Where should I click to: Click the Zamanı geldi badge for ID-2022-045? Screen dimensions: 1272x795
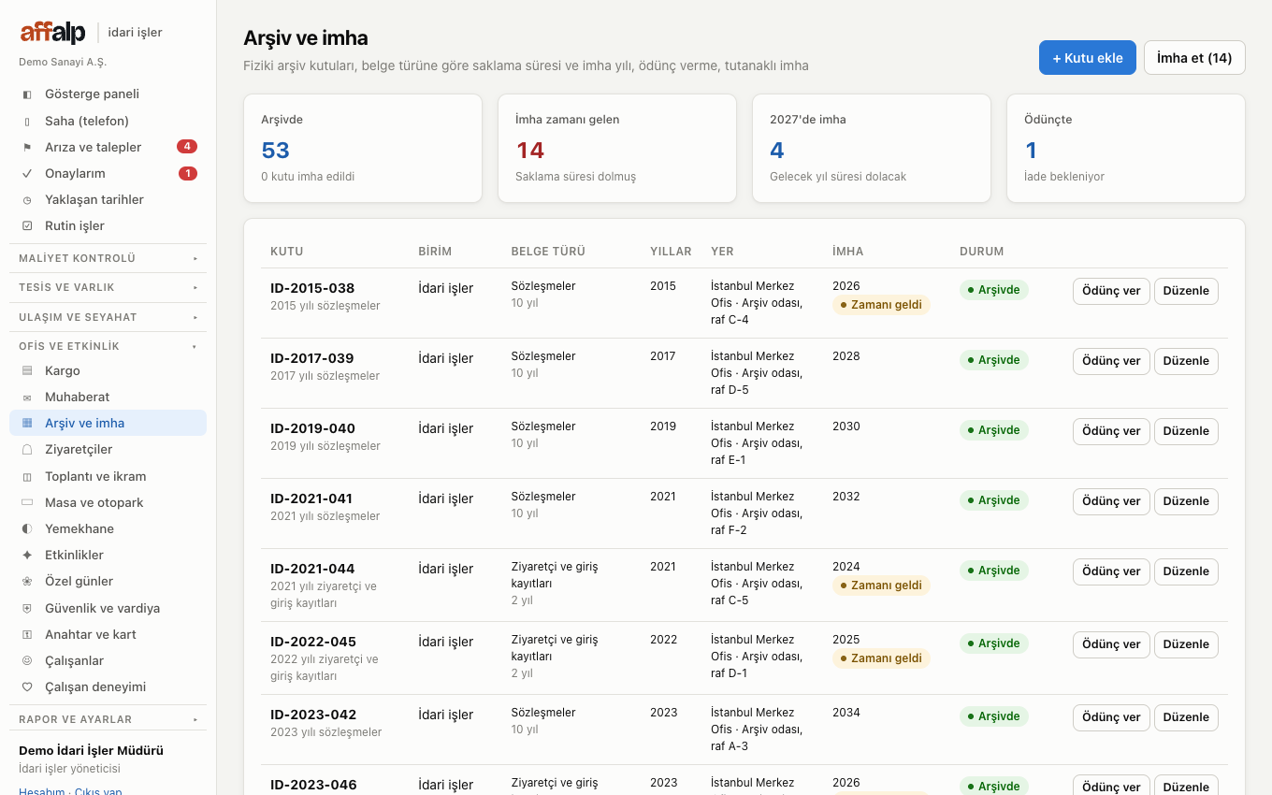click(x=881, y=658)
